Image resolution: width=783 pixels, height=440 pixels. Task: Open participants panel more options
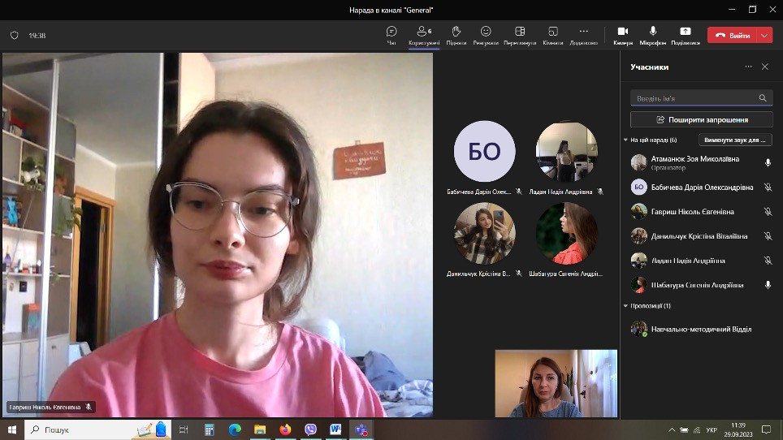coord(748,67)
